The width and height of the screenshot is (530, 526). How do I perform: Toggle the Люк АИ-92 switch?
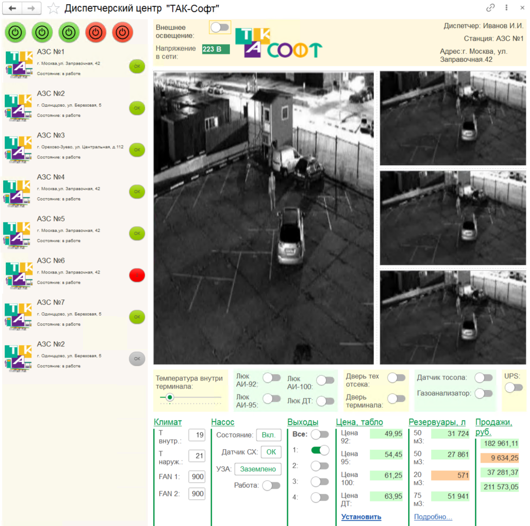coord(272,378)
